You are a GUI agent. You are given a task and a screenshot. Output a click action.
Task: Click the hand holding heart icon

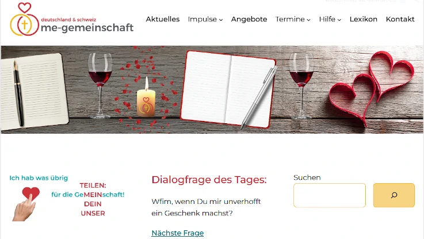pyautogui.click(x=26, y=204)
